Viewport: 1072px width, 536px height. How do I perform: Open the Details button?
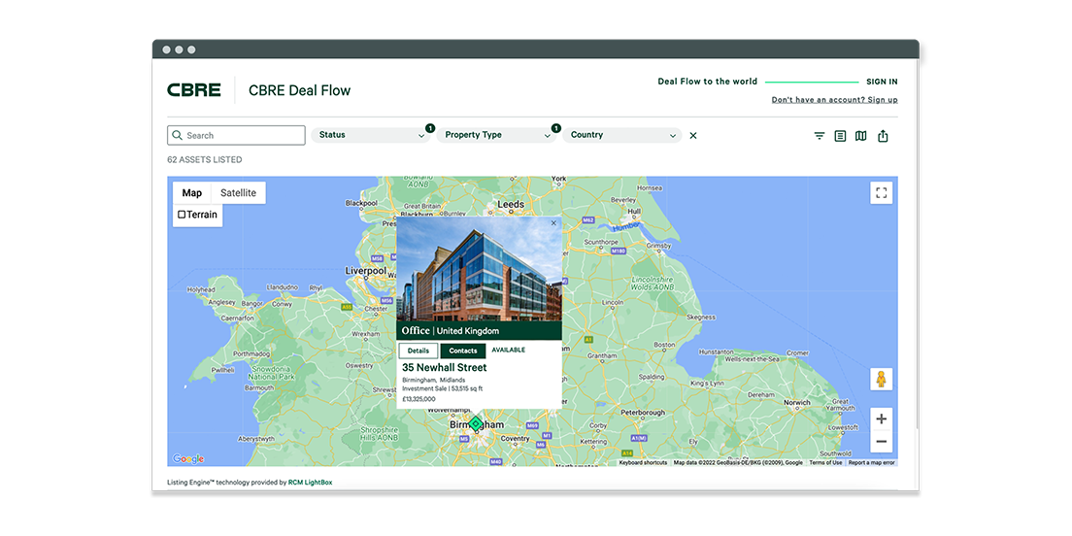[419, 351]
